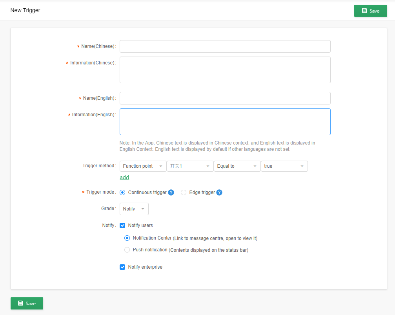The width and height of the screenshot is (395, 315).
Task: Click the Grade label
Action: point(109,209)
